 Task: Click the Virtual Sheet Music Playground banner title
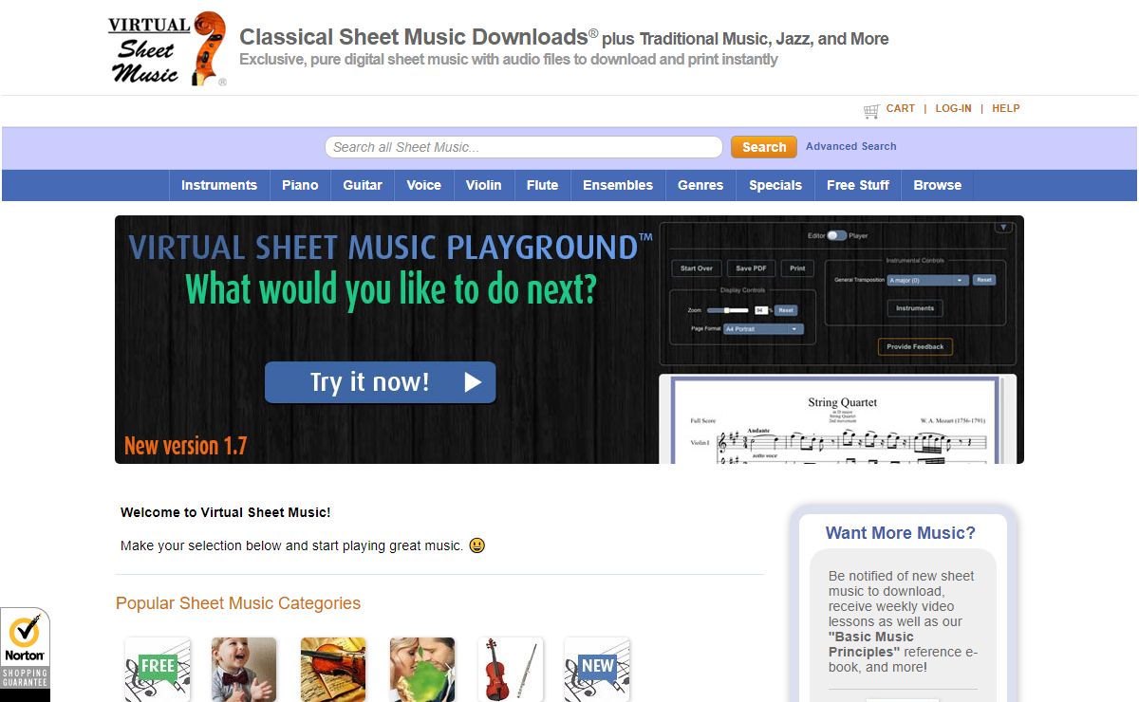point(390,248)
